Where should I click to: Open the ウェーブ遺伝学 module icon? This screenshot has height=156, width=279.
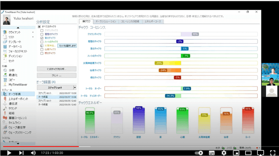[5, 128]
